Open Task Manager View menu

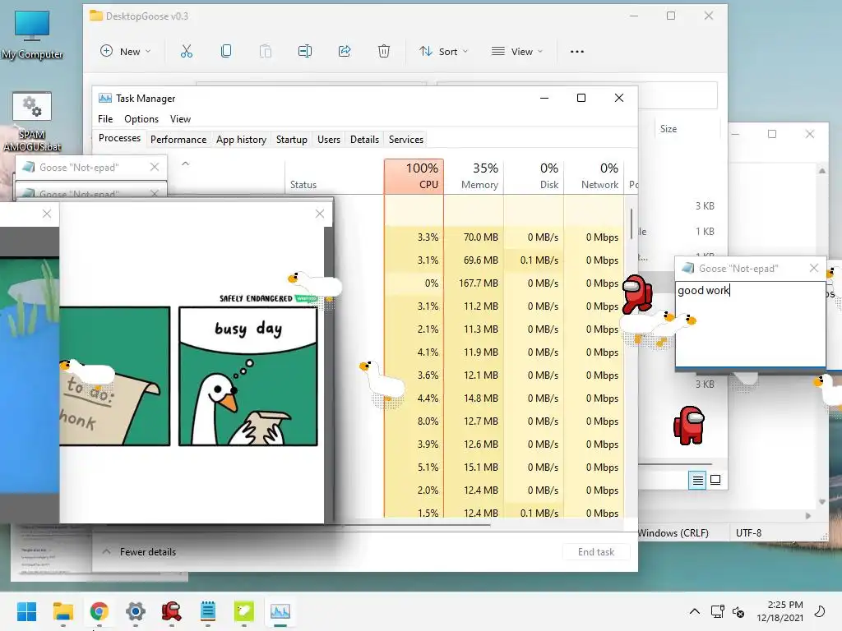point(180,119)
